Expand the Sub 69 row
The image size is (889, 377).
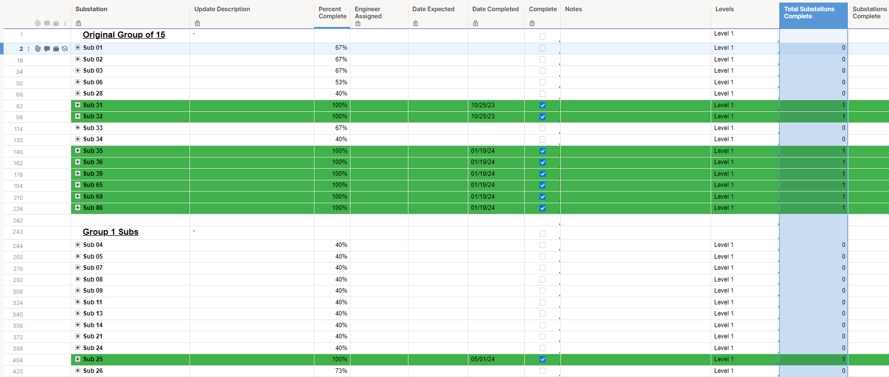point(78,196)
